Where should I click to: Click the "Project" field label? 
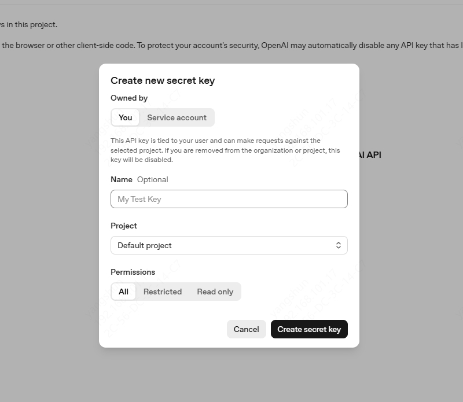[123, 226]
